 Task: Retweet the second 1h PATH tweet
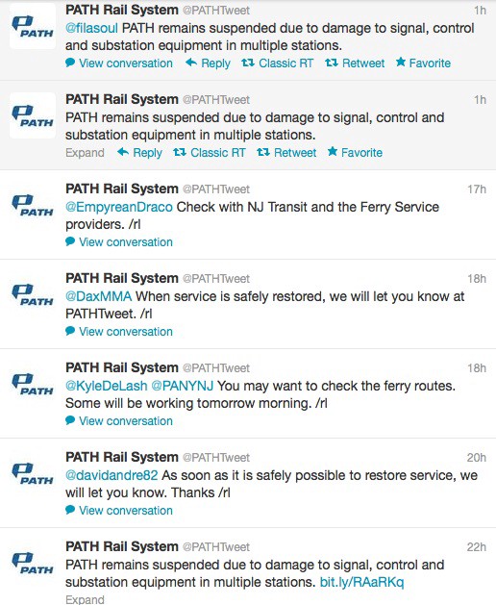coord(286,152)
